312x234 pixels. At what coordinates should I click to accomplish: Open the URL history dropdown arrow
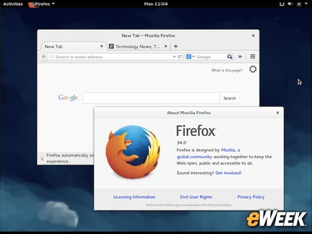coord(174,57)
